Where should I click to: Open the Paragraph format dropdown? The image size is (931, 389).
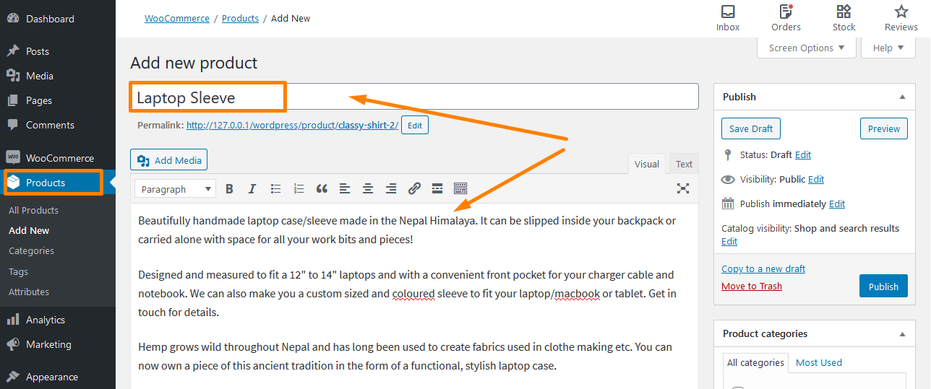[x=176, y=189]
